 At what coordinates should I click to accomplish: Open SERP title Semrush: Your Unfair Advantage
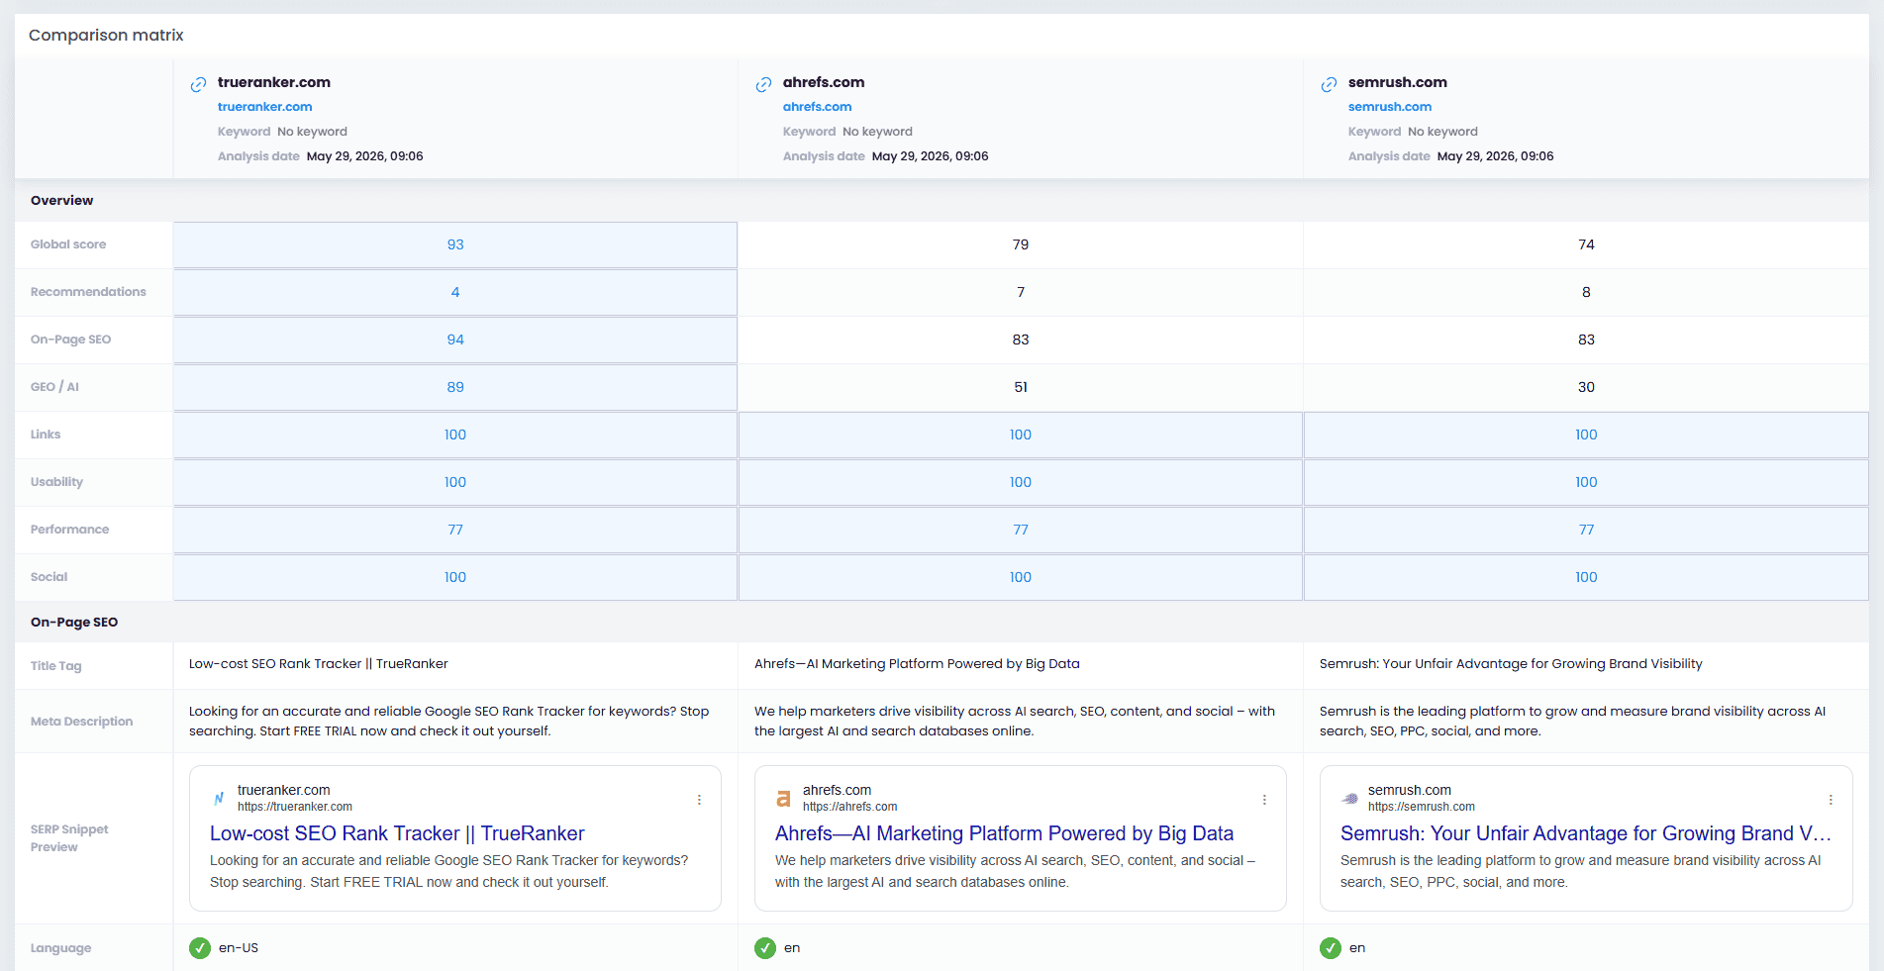point(1585,833)
